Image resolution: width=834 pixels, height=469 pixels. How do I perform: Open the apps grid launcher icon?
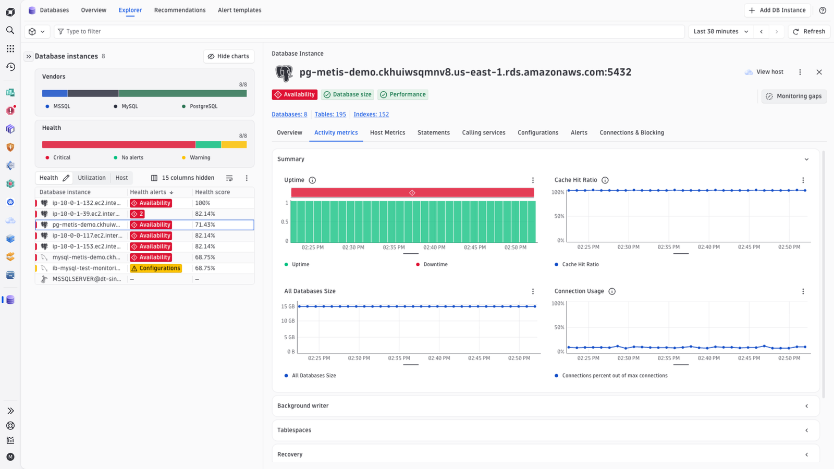coord(10,48)
